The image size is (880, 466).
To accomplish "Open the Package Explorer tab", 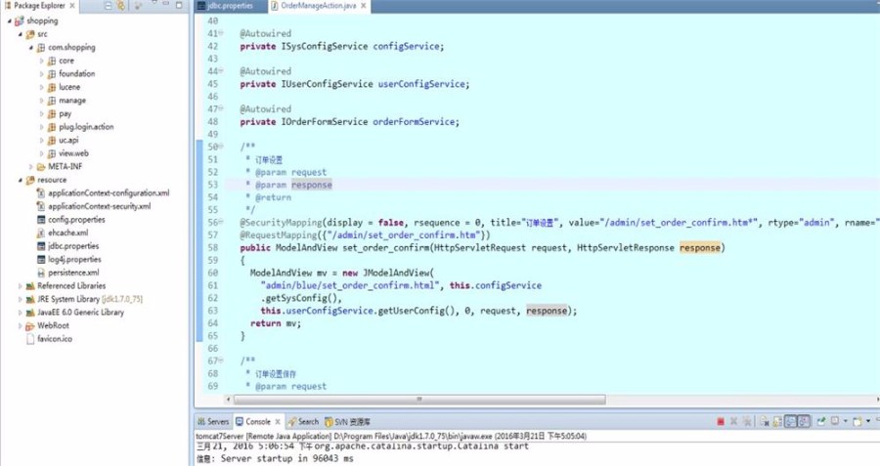I will (39, 6).
